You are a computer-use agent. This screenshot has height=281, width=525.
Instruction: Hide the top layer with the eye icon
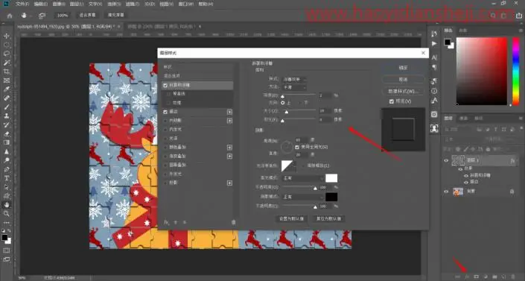pyautogui.click(x=446, y=160)
